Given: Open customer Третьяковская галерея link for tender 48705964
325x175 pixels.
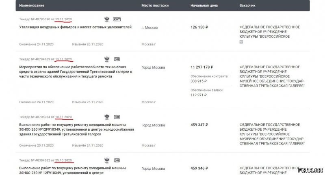Looking at the screenshot, I should [272, 134].
